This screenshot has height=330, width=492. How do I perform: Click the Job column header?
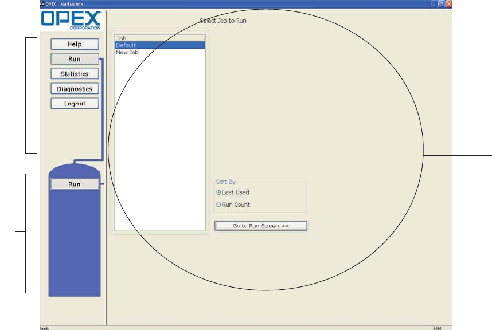pos(160,38)
